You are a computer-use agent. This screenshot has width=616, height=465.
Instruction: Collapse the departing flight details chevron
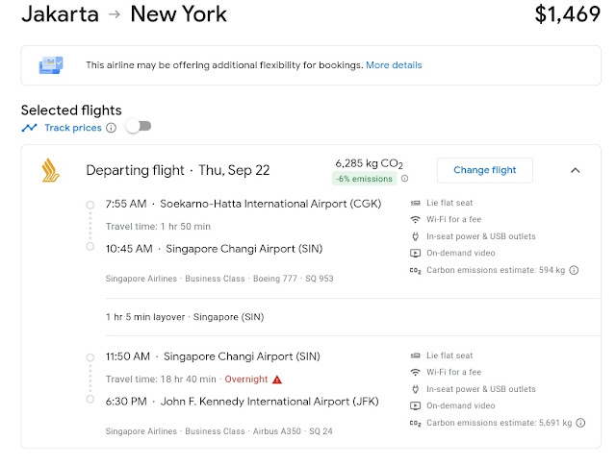point(575,170)
